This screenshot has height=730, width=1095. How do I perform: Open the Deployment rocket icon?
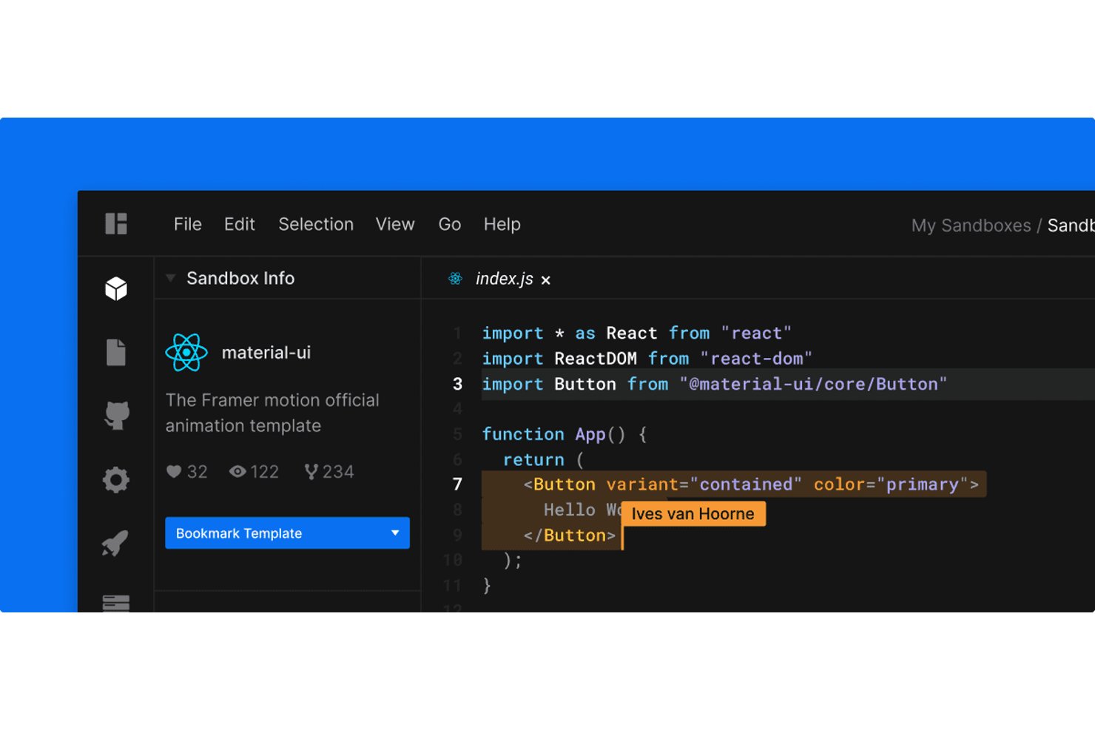click(115, 544)
